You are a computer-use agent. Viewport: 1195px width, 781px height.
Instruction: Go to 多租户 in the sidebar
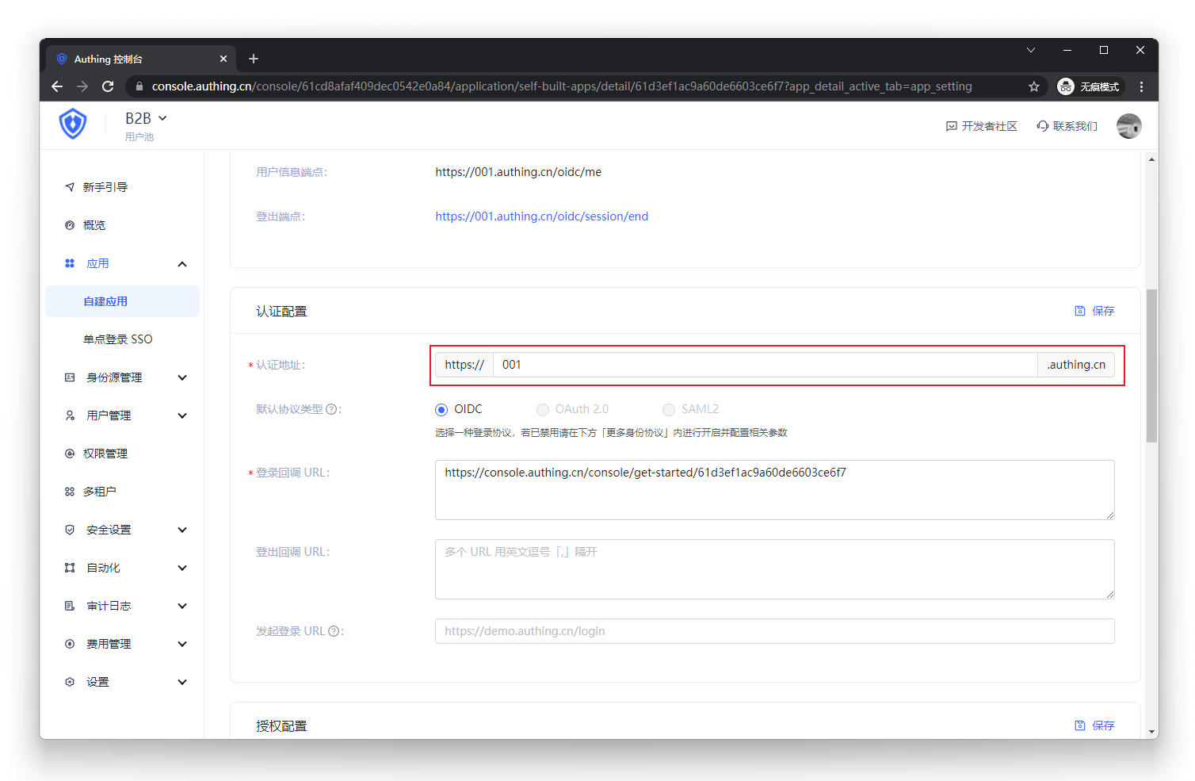pyautogui.click(x=100, y=492)
